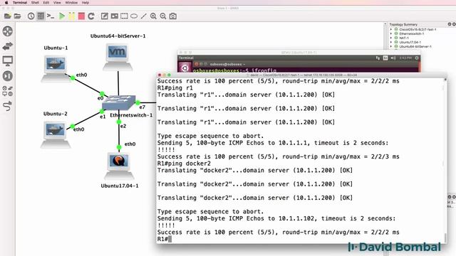This screenshot has width=456, height=256.
Task: Click the 'R1#ping r1' line in terminal
Action: tap(175, 87)
